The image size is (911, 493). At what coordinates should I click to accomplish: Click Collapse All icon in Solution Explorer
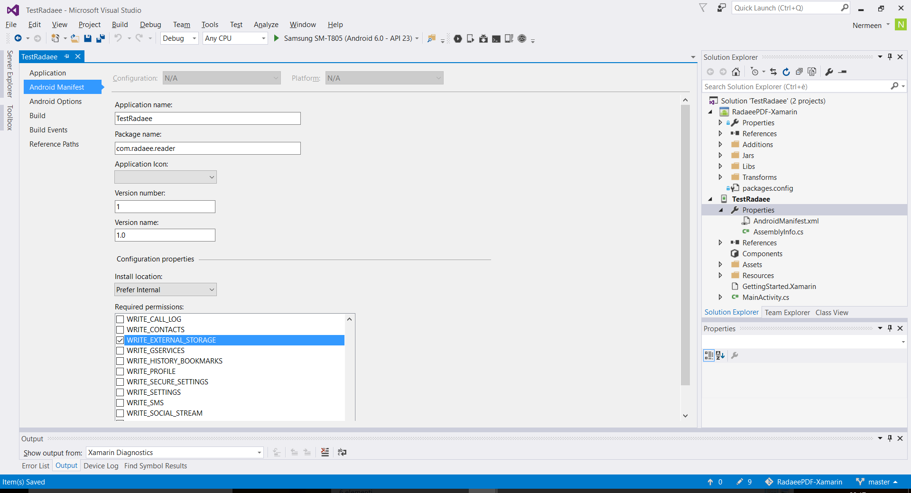tap(799, 72)
